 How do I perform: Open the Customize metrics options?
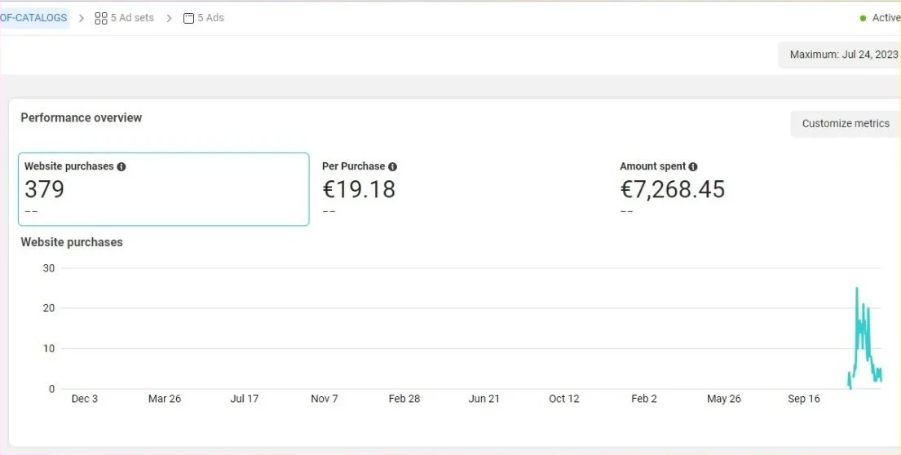(x=845, y=124)
